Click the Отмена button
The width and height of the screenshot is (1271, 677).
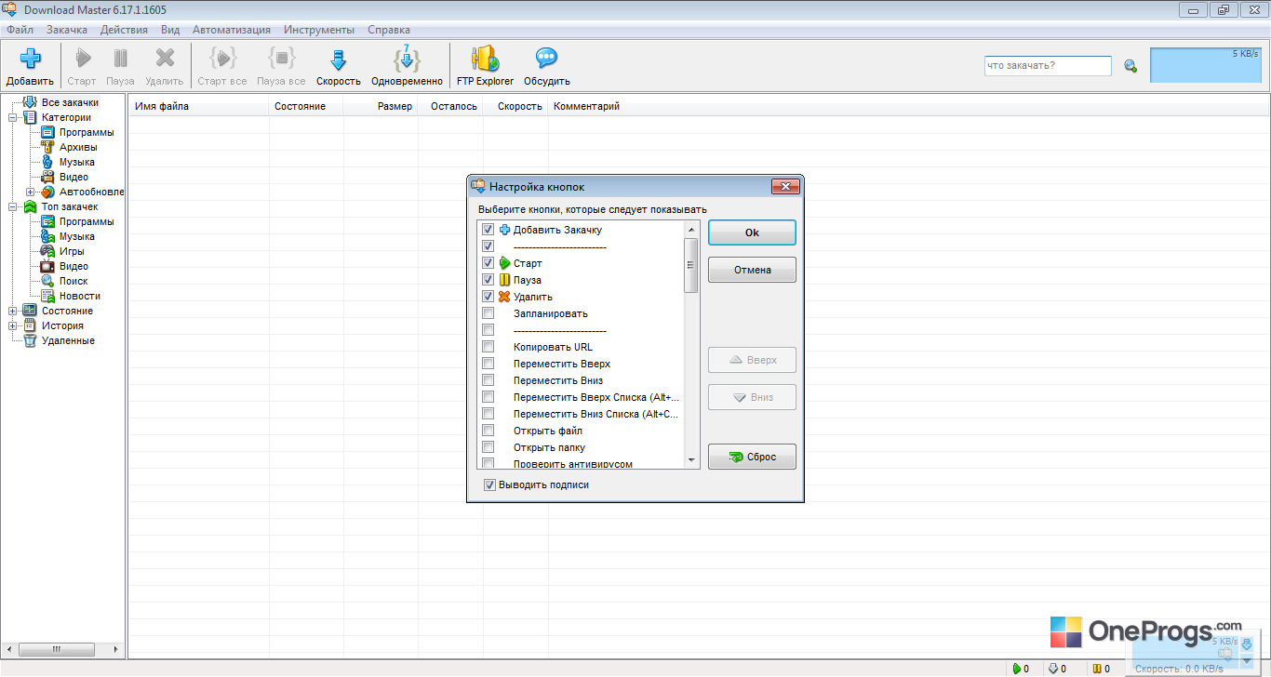(x=752, y=270)
